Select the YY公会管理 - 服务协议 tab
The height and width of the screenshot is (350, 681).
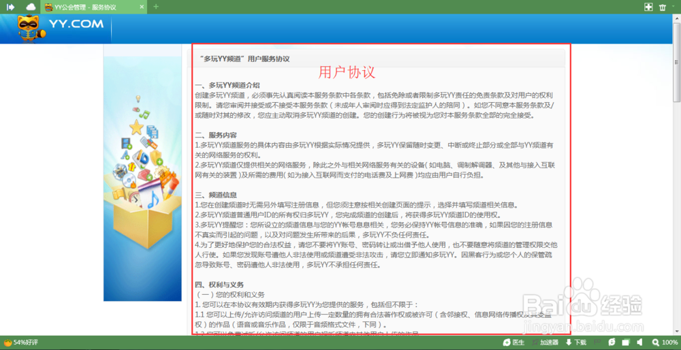tap(93, 7)
